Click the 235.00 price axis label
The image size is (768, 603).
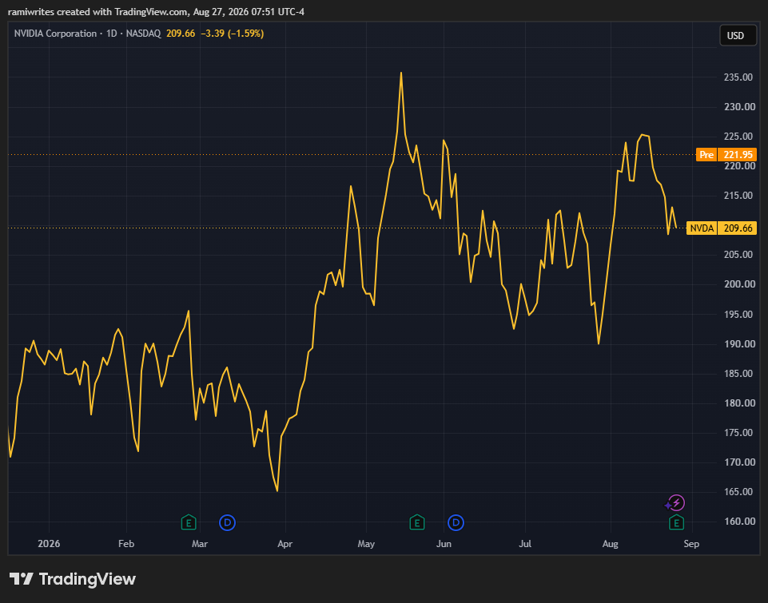[738, 77]
